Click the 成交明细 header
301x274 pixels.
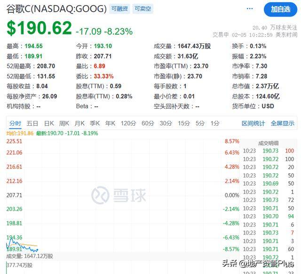268,143
